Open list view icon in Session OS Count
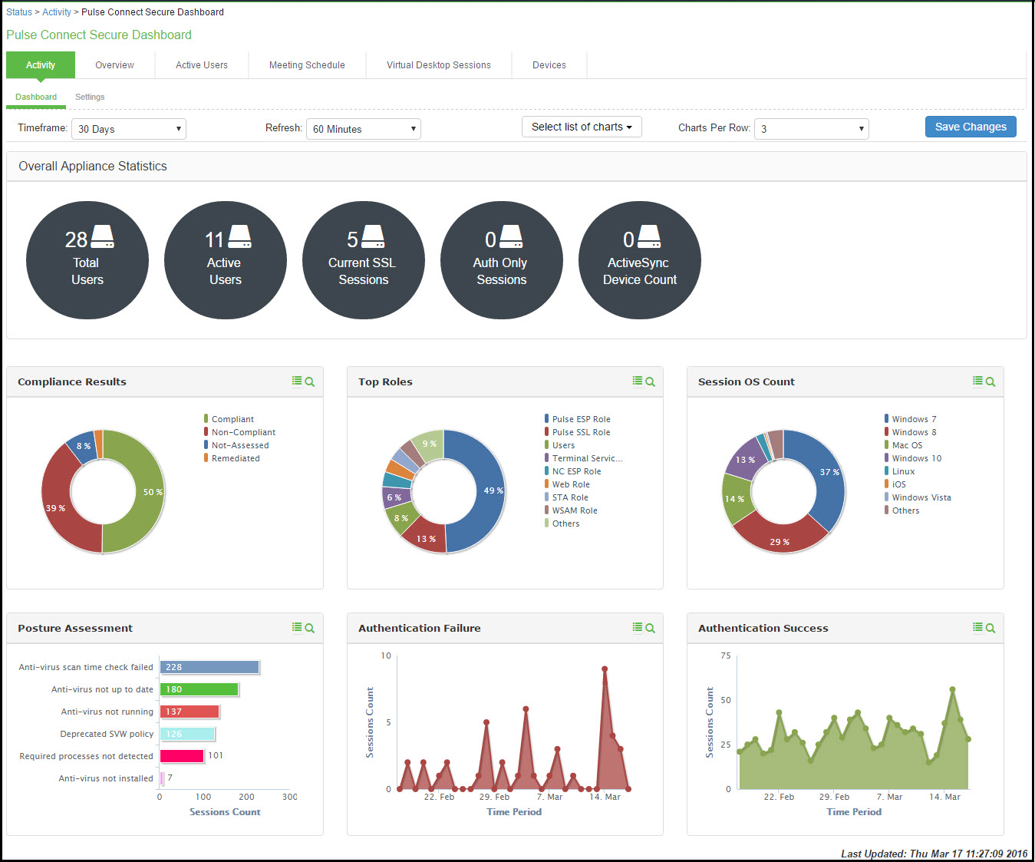 coord(977,381)
